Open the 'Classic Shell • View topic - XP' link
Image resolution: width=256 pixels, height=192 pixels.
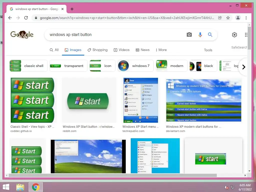32,127
